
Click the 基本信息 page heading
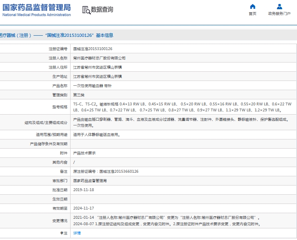click(105, 35)
